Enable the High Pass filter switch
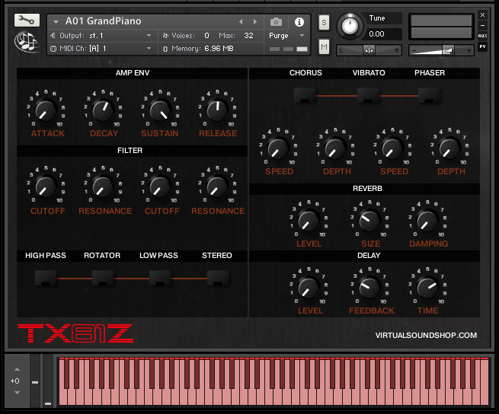Screen dimensions: 499x414 point(45,278)
